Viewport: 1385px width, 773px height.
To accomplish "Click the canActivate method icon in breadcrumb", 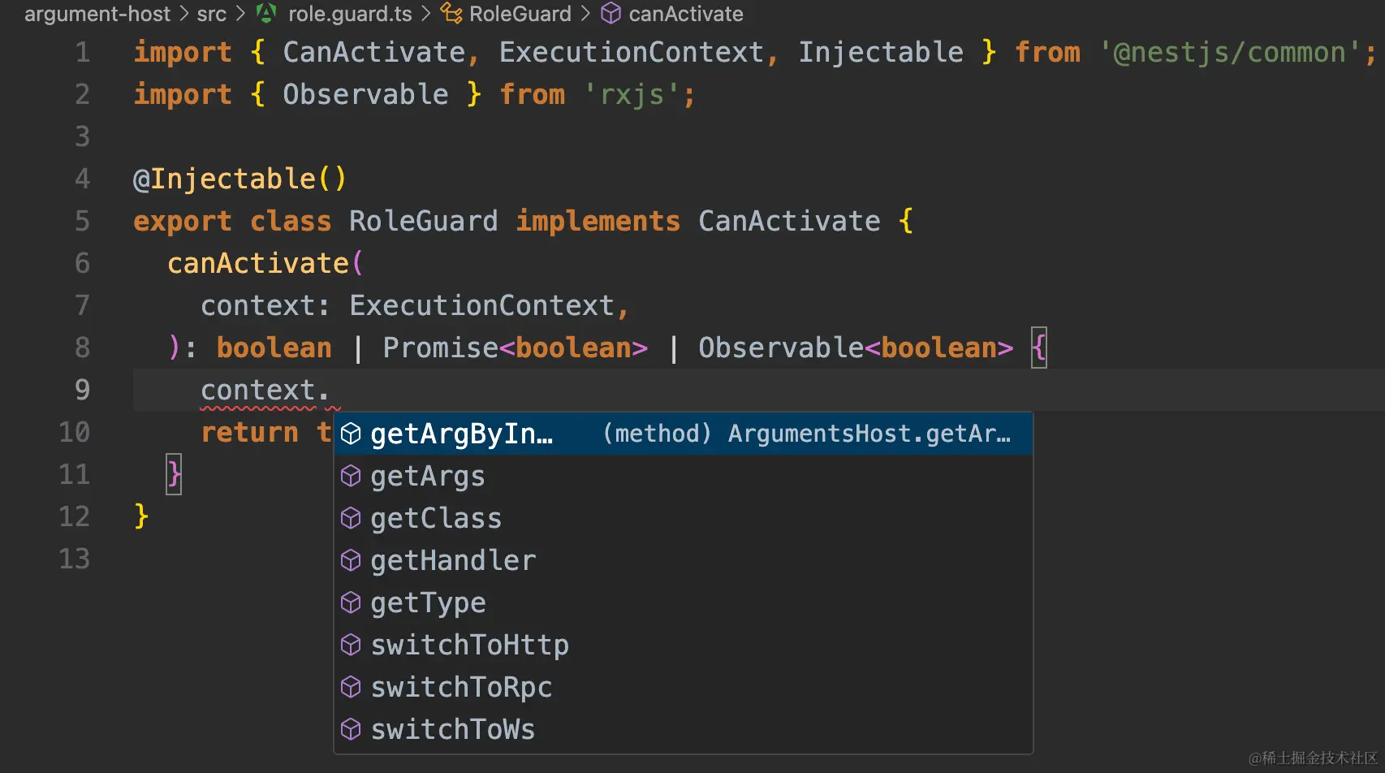I will point(611,13).
